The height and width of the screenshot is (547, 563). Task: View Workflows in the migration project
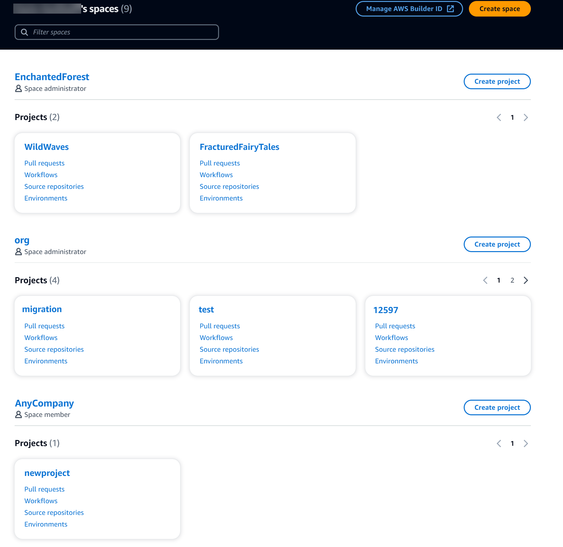point(41,337)
